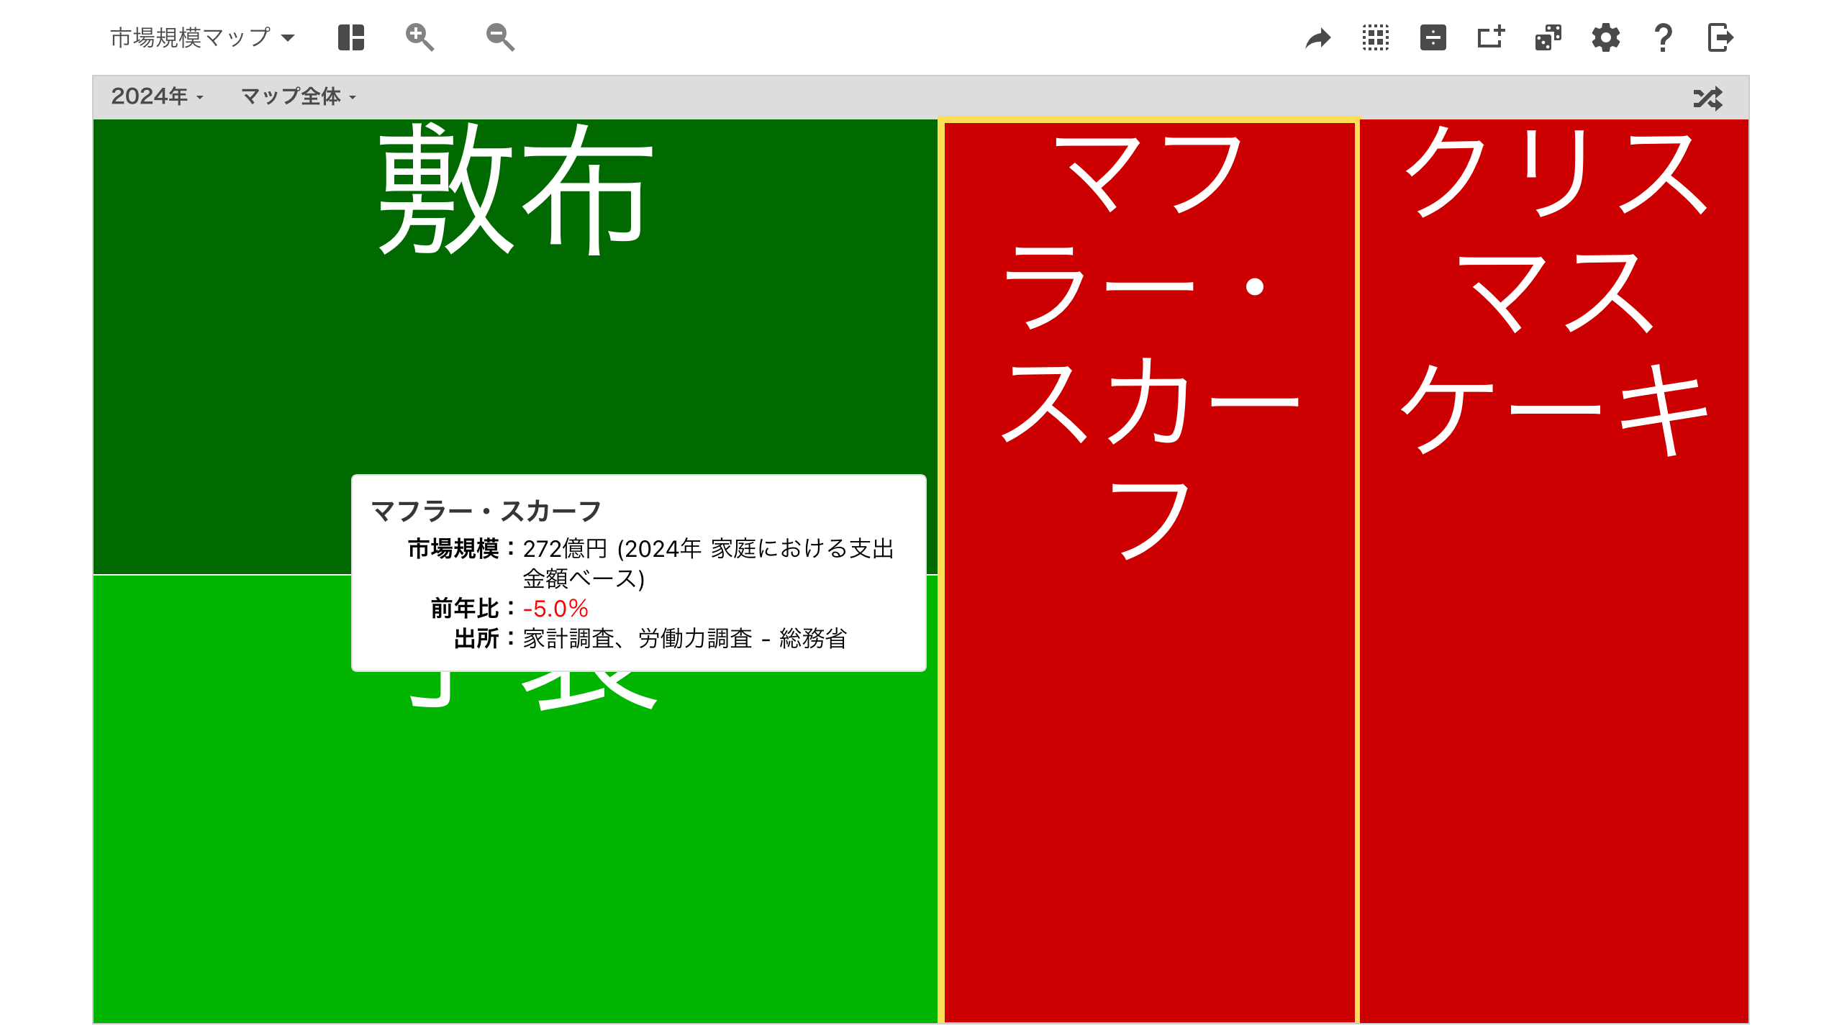
Task: Open settings with gear icon
Action: [x=1605, y=37]
